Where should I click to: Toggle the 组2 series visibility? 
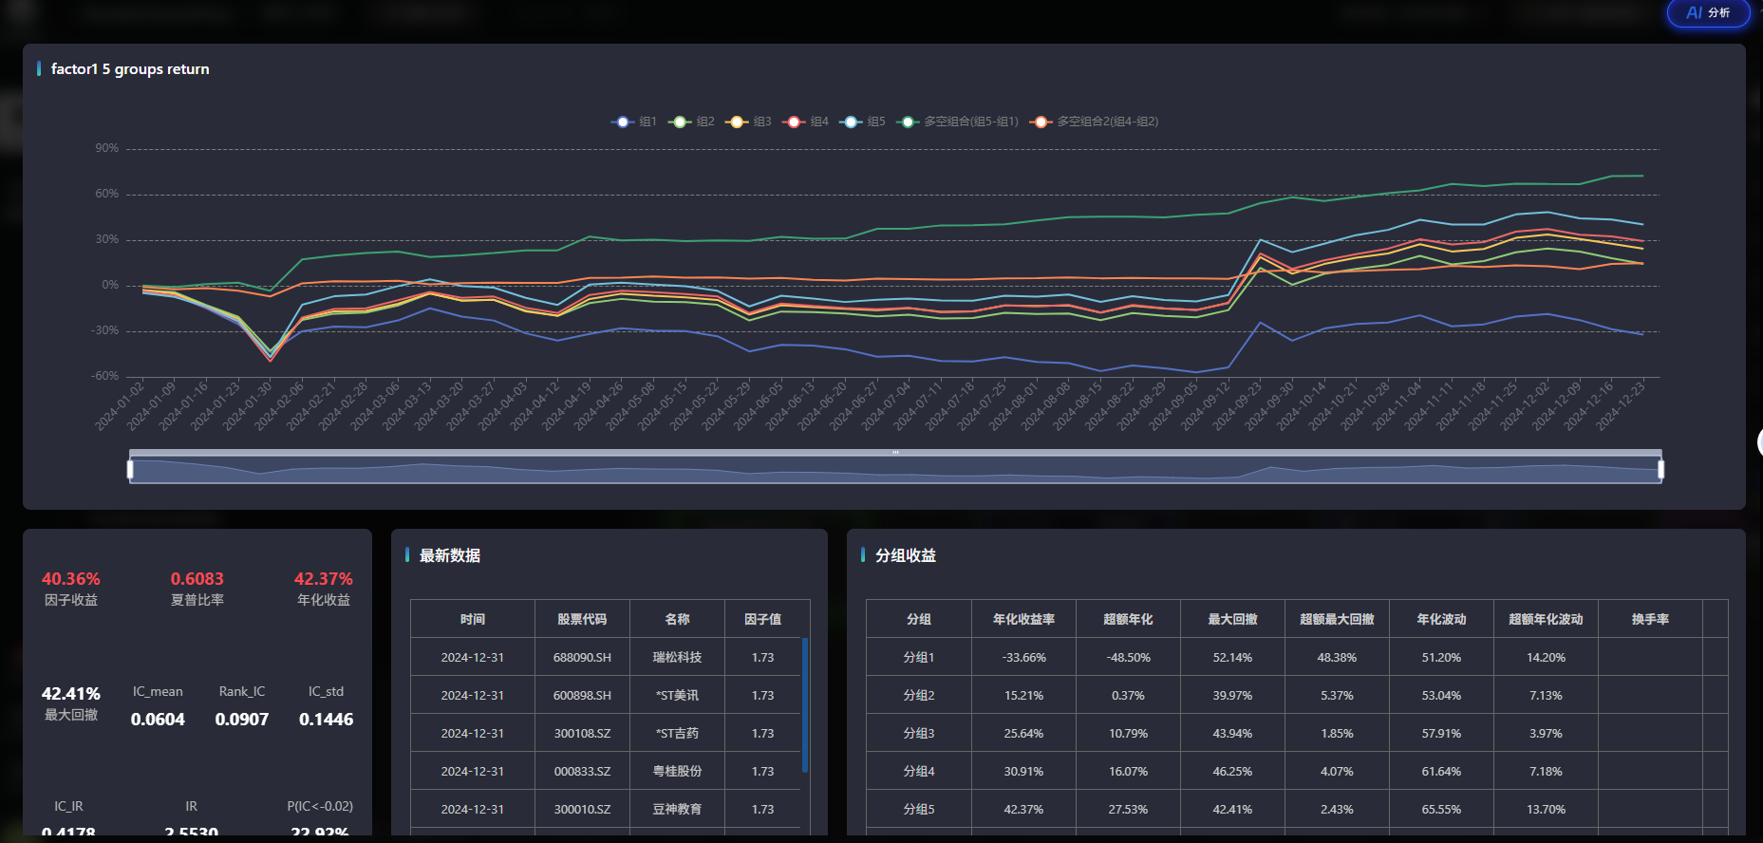692,122
